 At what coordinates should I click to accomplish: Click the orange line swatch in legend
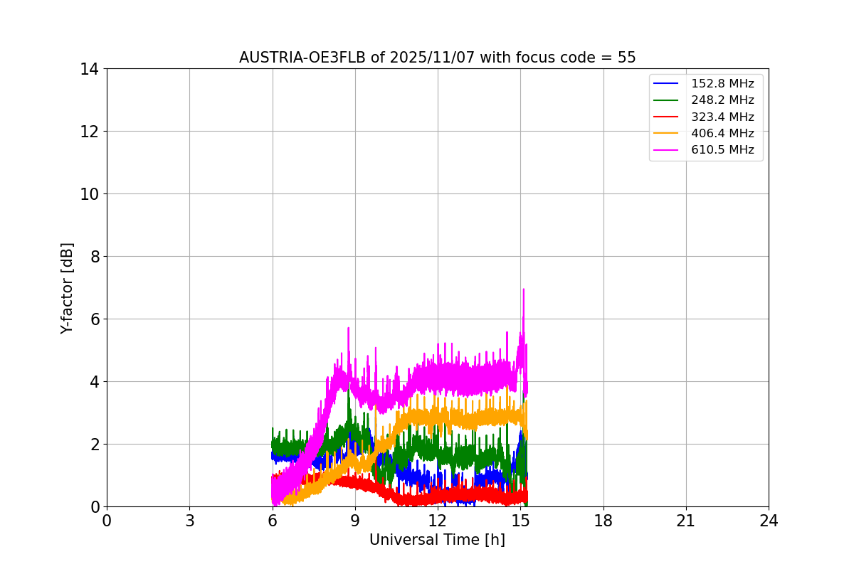click(667, 133)
